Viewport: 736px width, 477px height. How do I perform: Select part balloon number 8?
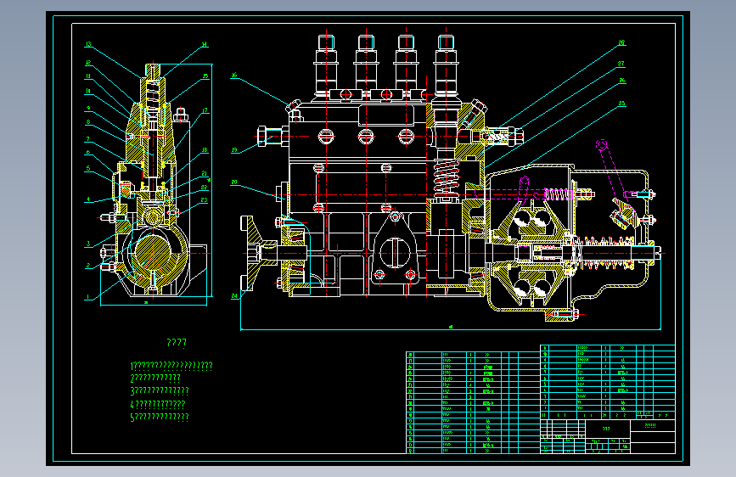[88, 122]
